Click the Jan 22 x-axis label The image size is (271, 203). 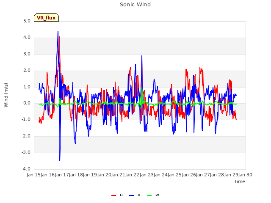pyautogui.click(x=133, y=175)
